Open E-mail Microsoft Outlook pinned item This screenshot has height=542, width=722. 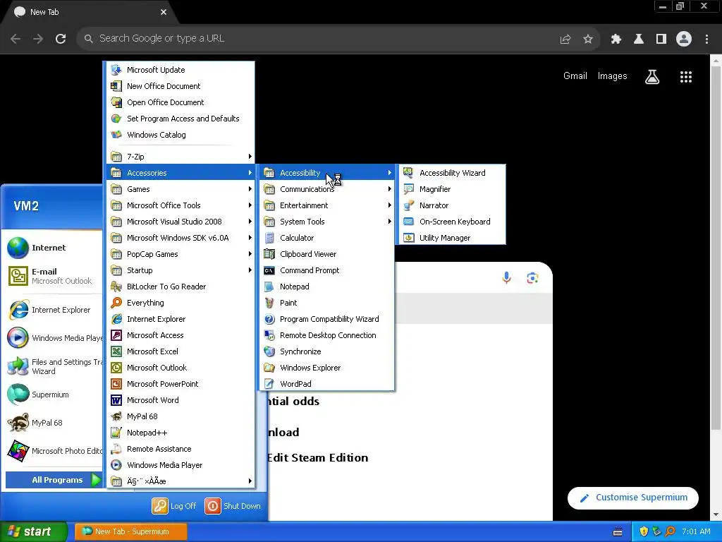(51, 276)
